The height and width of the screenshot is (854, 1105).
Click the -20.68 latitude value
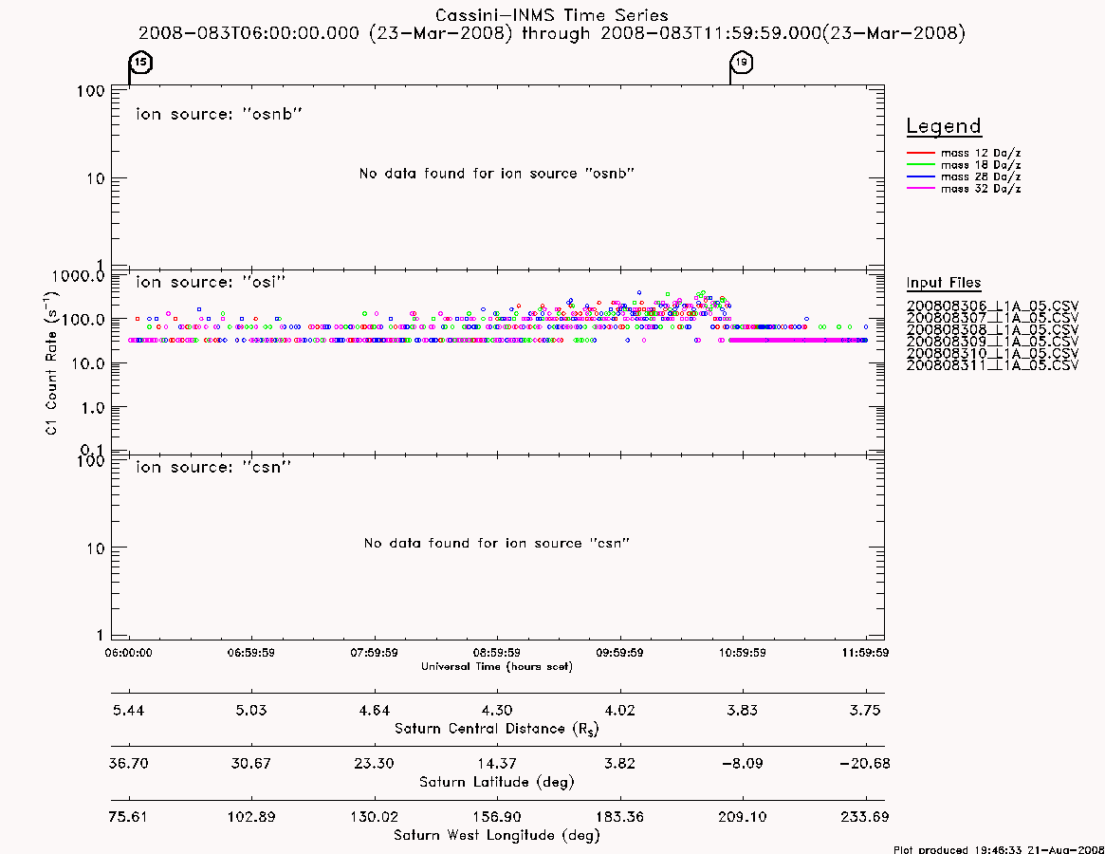pyautogui.click(x=865, y=764)
